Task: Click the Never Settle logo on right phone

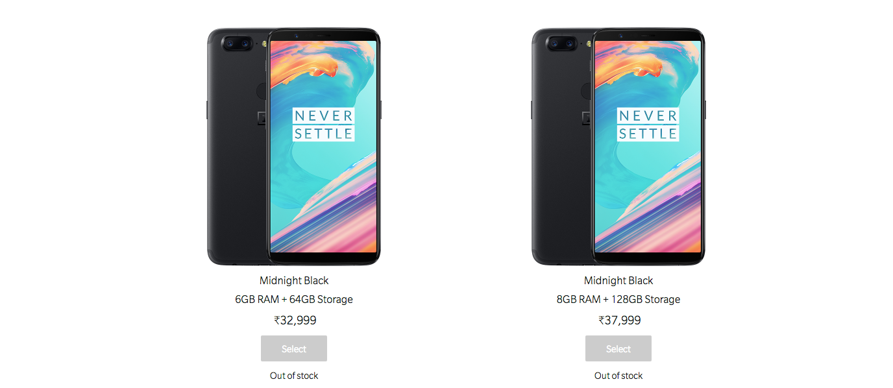Action: coord(648,125)
